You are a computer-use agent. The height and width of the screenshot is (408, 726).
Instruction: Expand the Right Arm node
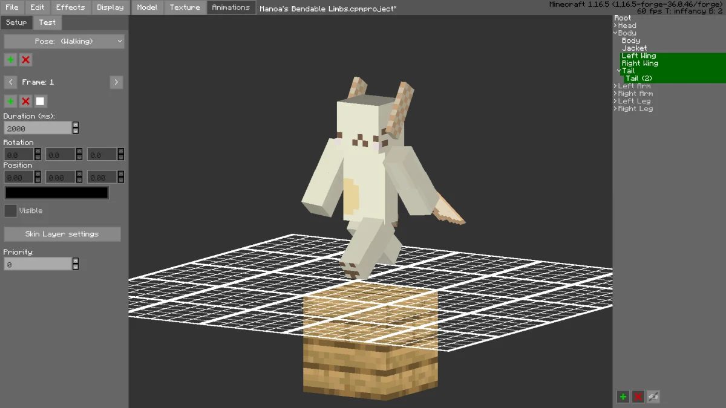pos(615,94)
